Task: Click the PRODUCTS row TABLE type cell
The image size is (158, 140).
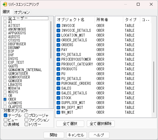Action: pos(129,69)
